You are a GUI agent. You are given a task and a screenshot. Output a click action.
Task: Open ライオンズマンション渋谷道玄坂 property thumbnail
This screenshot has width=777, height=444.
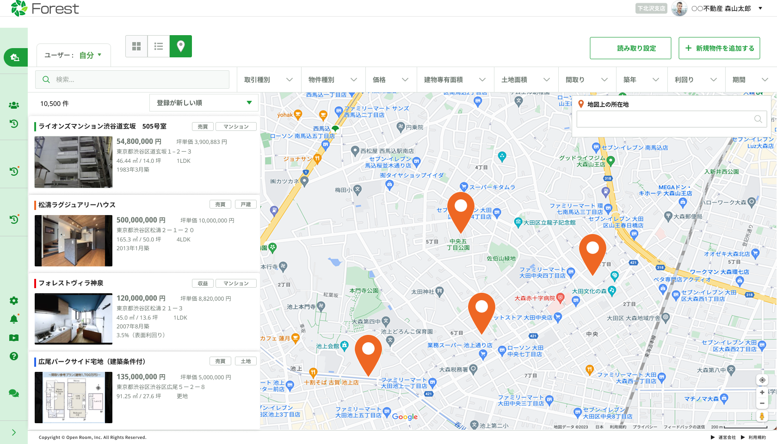tap(74, 162)
